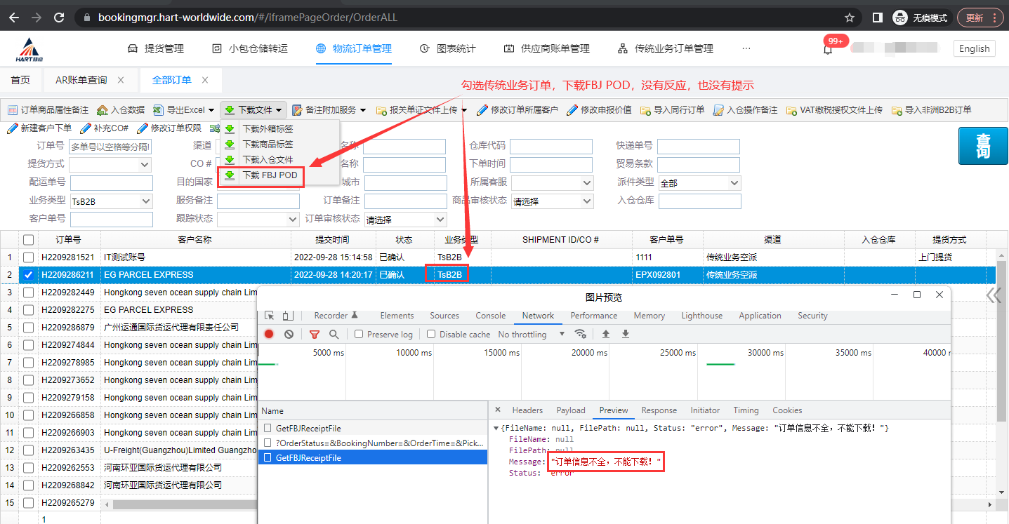Open the 商品审核状态 请选择 dropdown

coord(551,201)
